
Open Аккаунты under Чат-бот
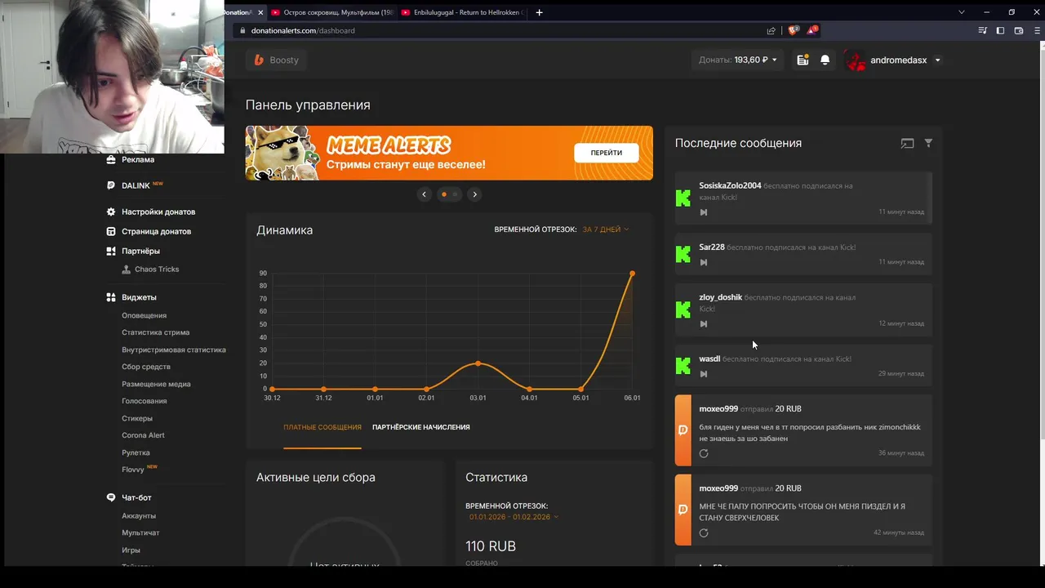[x=139, y=515]
